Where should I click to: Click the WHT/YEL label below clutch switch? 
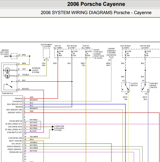point(125,98)
